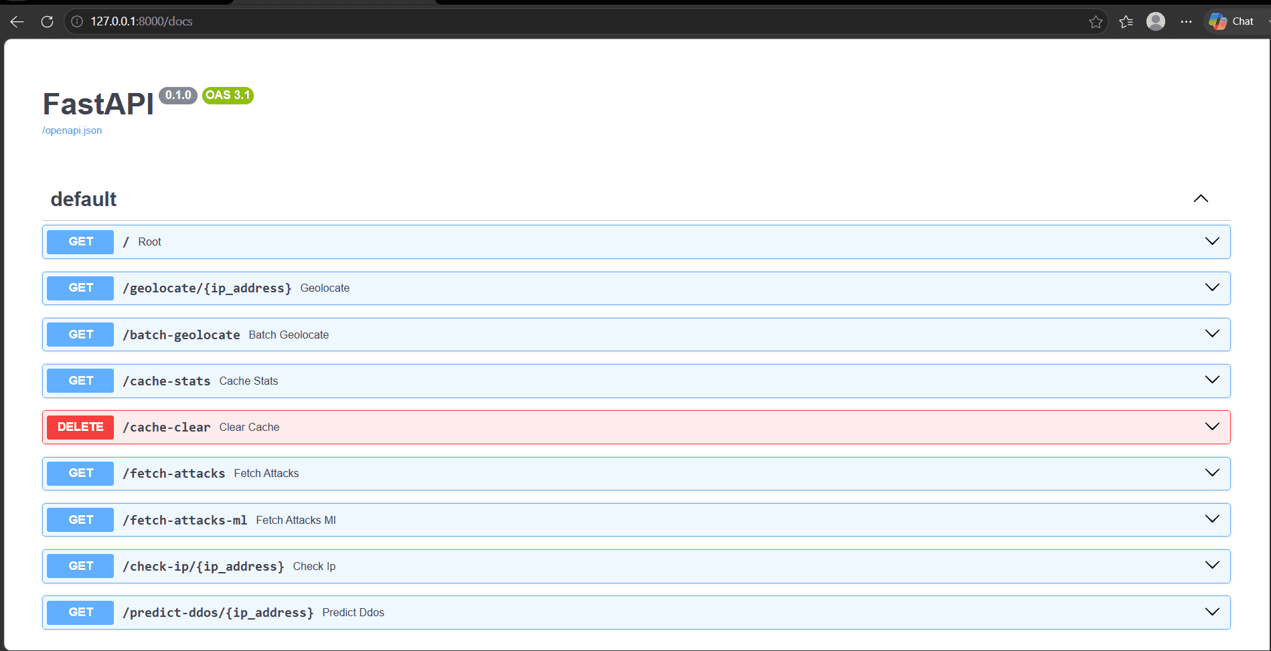The width and height of the screenshot is (1271, 651).
Task: Open the /fetch-attacks path text
Action: click(173, 473)
